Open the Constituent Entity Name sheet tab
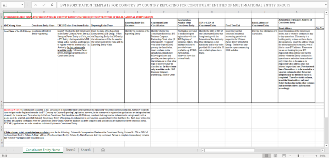 pos(43,150)
